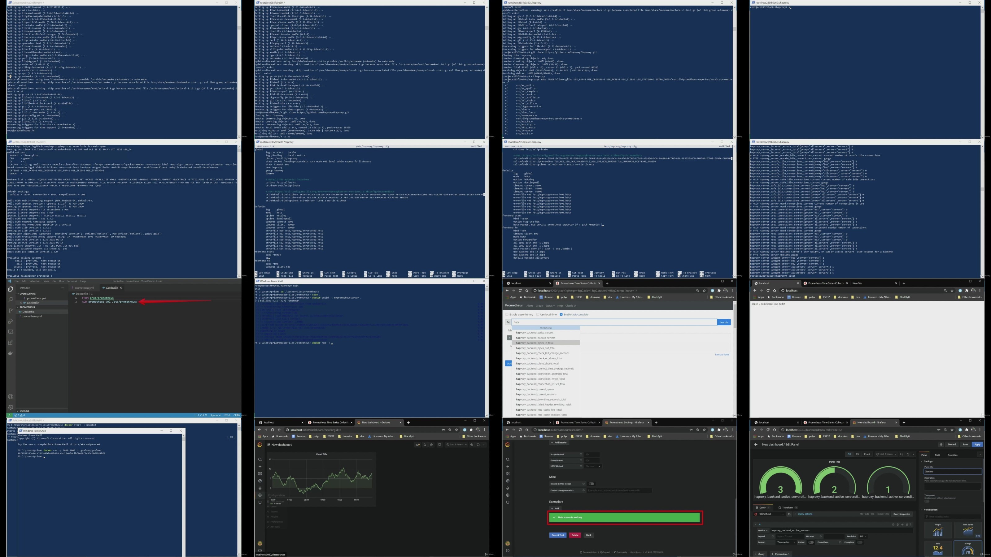
Task: Open Last 6 hours time picker in Edit Panel
Action: [x=886, y=454]
